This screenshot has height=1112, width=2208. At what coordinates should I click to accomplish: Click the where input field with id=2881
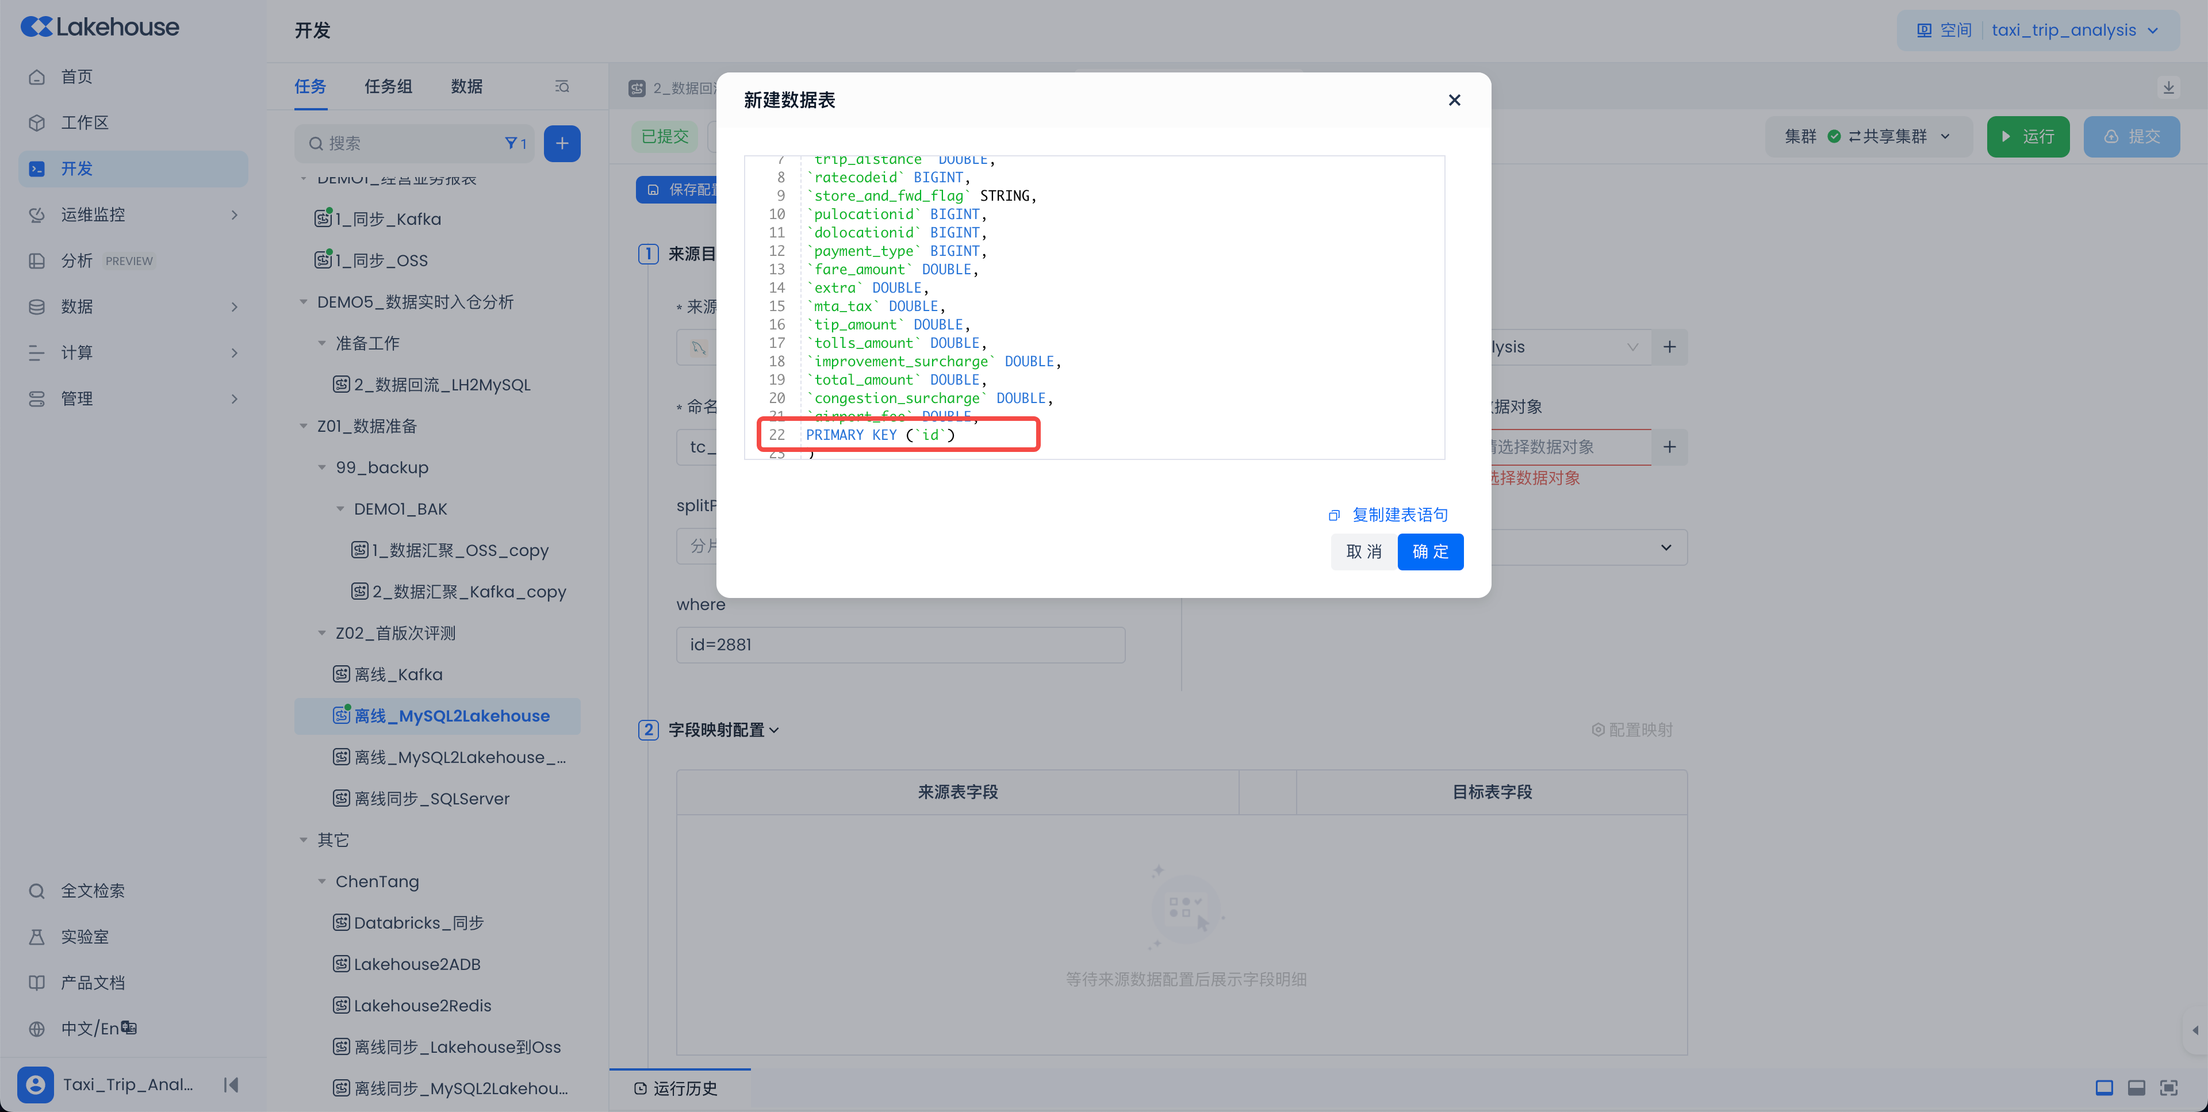tap(900, 645)
